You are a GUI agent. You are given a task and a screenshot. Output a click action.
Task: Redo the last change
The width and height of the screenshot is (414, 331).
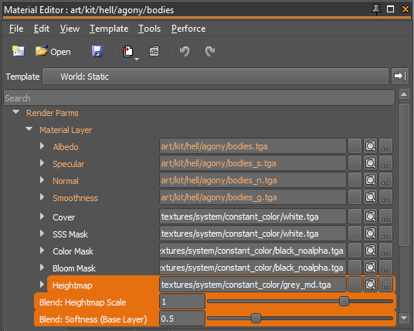tap(210, 51)
